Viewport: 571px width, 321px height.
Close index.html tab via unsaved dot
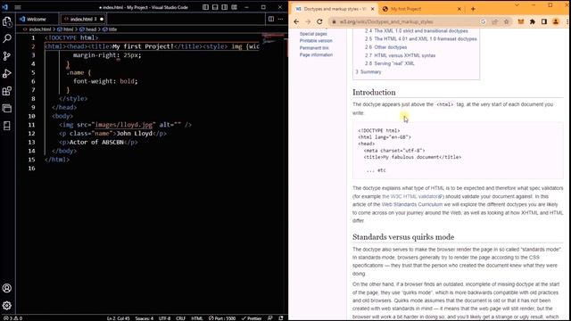[102, 19]
